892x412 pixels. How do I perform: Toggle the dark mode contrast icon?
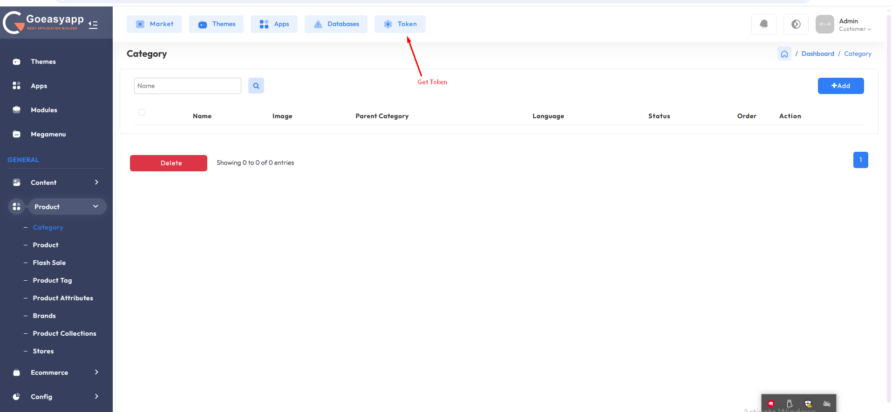pyautogui.click(x=796, y=24)
